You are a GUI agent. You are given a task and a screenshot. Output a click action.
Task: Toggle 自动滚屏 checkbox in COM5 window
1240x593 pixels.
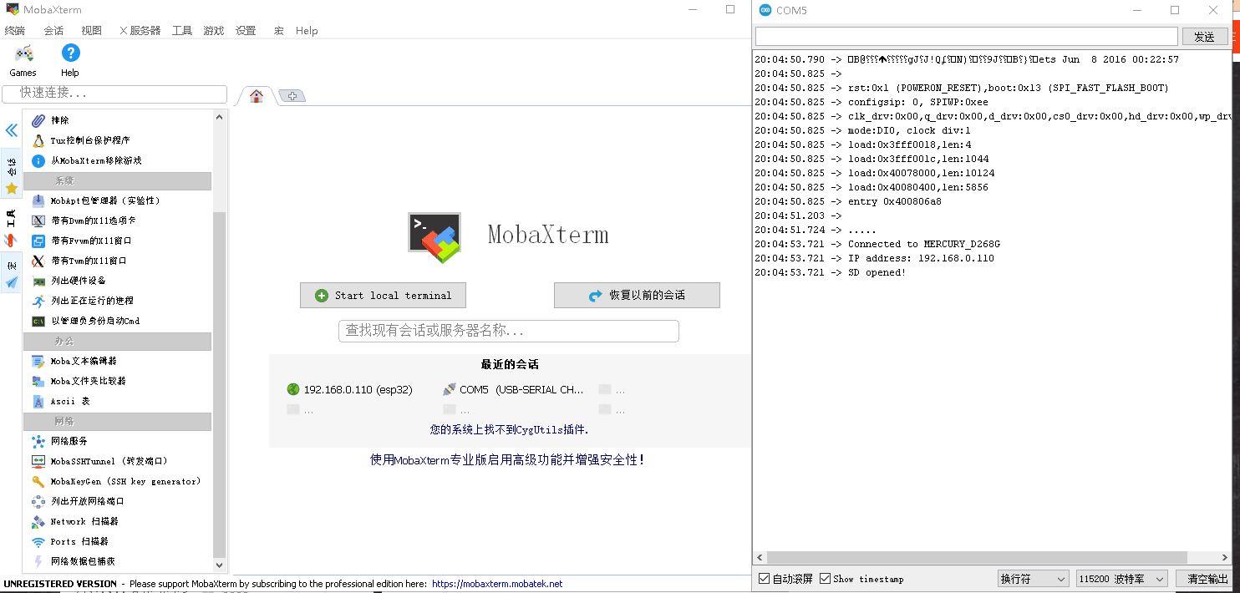(x=786, y=579)
